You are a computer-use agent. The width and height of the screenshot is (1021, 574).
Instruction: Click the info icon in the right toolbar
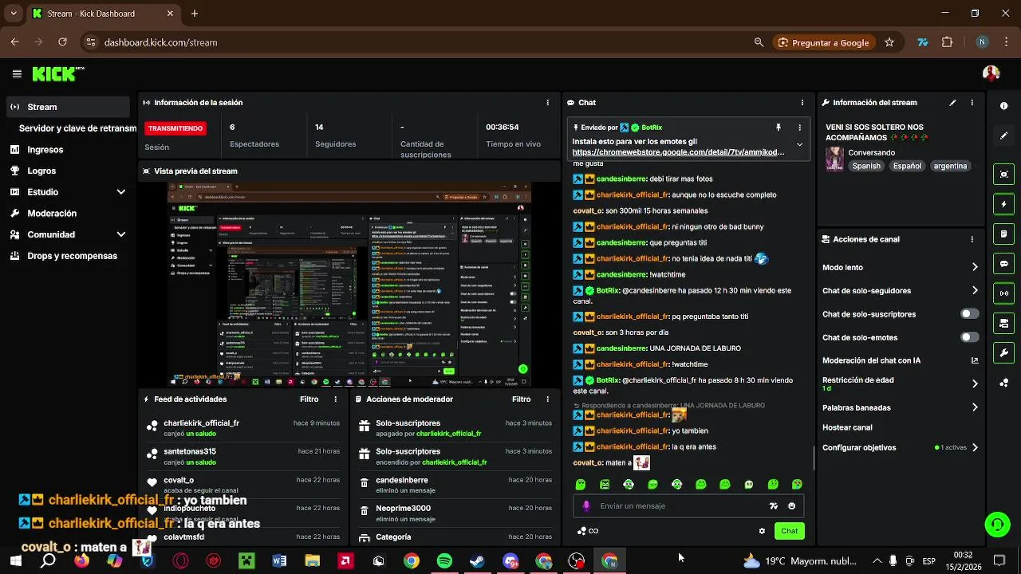pyautogui.click(x=1003, y=106)
